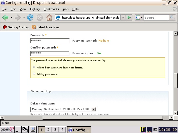178x133 pixels.
Task: Click the magnifying glass search button
Action: click(172, 17)
